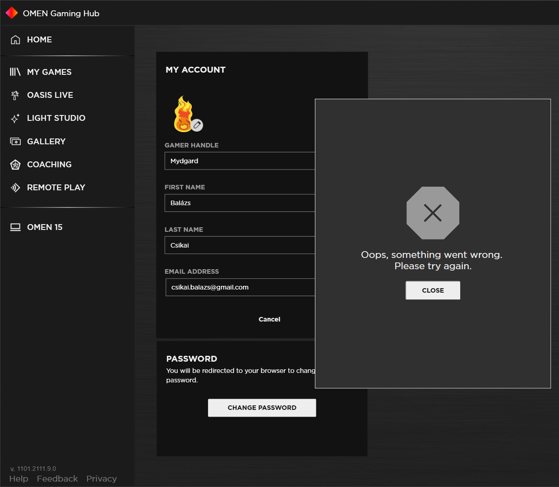Click the Oasis Live palm tree icon
The width and height of the screenshot is (559, 487).
tap(15, 95)
